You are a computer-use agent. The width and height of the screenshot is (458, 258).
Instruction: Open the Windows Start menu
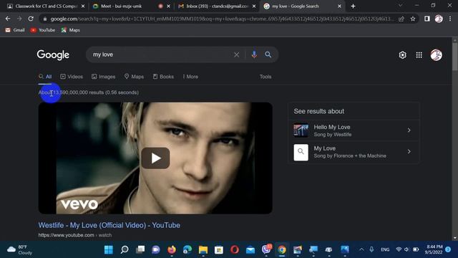pos(109,250)
